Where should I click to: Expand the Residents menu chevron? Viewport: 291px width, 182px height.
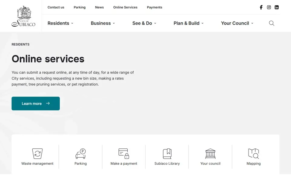pyautogui.click(x=72, y=23)
